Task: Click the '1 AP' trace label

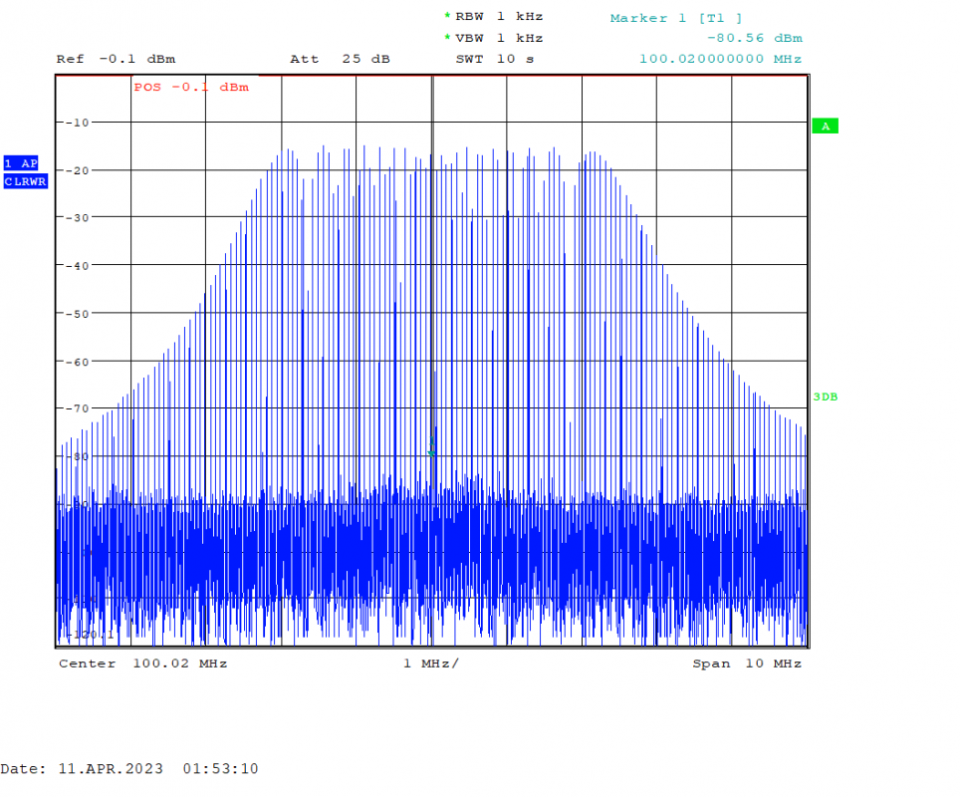Action: click(x=21, y=163)
